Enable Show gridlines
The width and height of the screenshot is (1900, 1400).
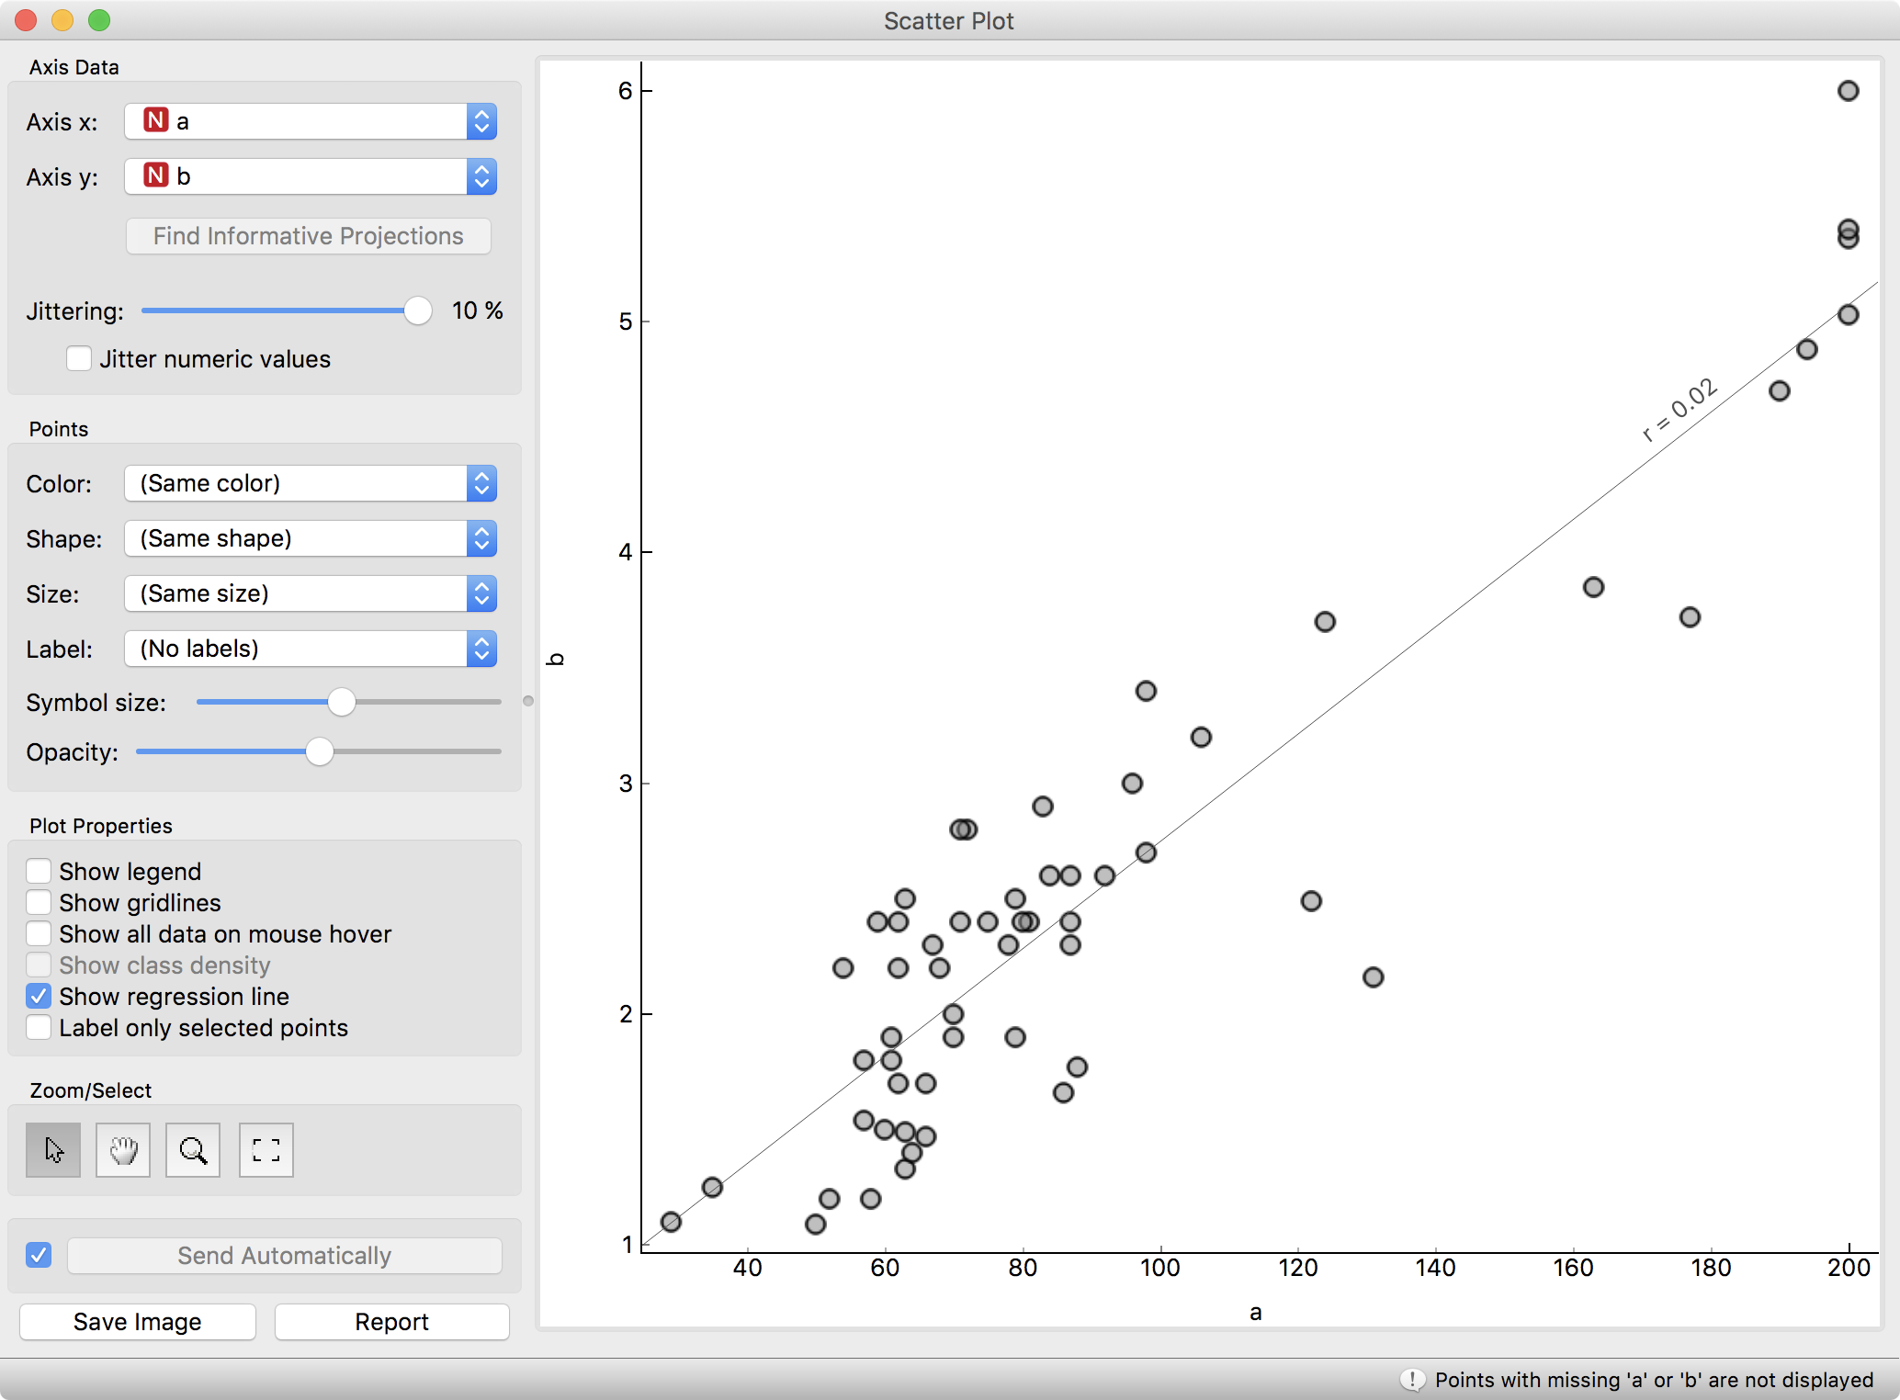[x=39, y=902]
